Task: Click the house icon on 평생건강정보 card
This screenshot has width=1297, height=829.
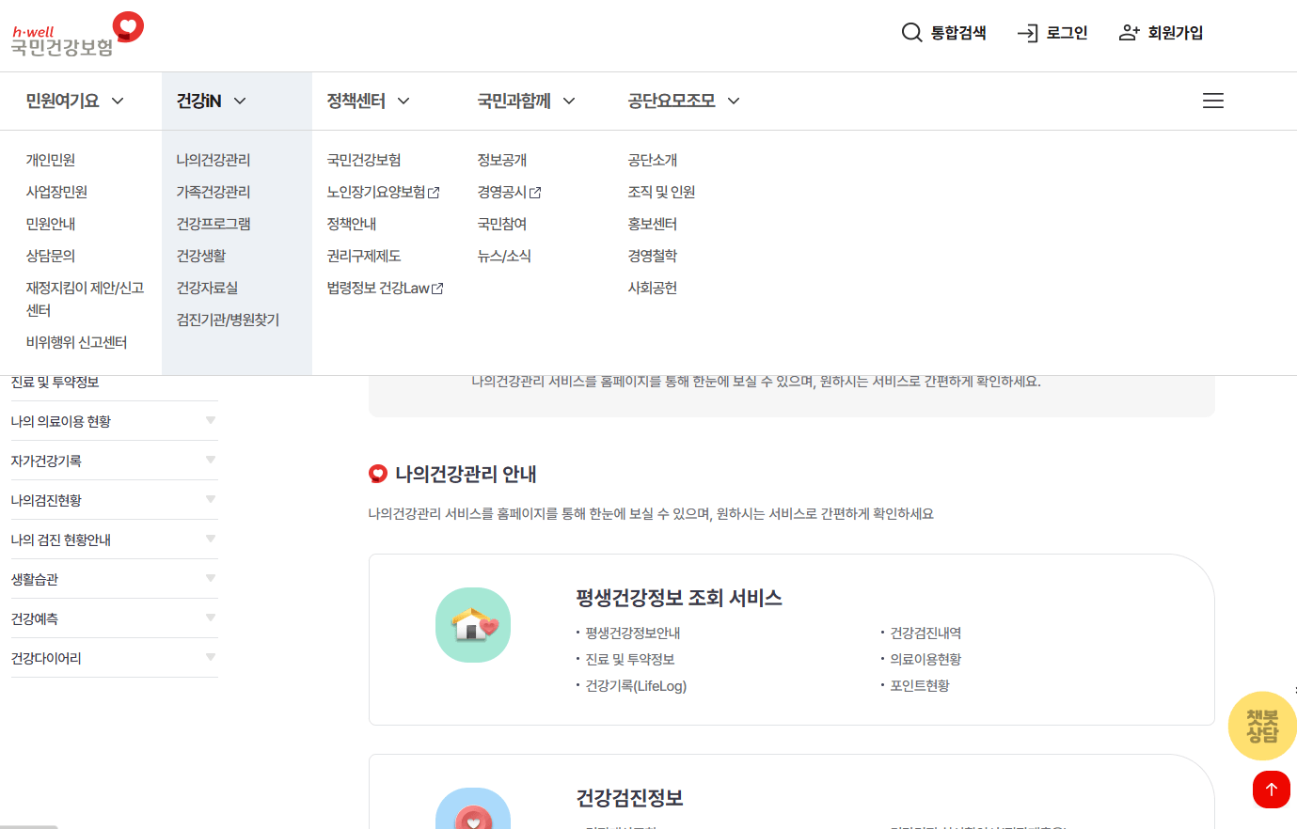Action: (472, 624)
